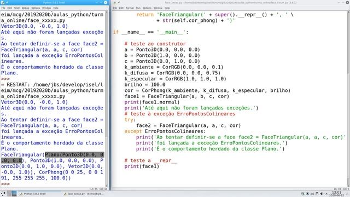Viewport: 350px width, 197px height.
Task: Click the 'cor = CorPhong(k_ambiente, ...' line
Action: click(207, 90)
